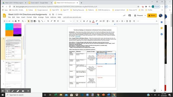
Task: Open the bulleted list dropdown arrow
Action: [x=124, y=21]
